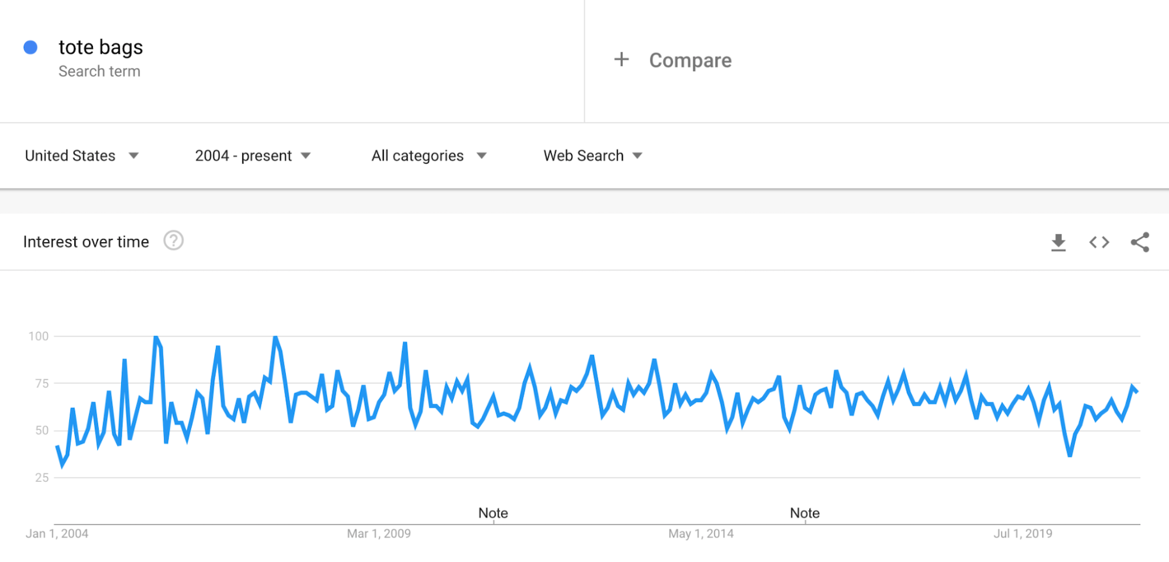Share the interest over time chart

coord(1140,242)
